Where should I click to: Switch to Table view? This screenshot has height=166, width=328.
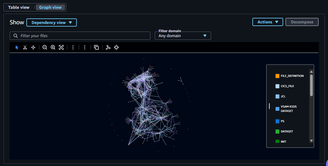click(x=19, y=7)
